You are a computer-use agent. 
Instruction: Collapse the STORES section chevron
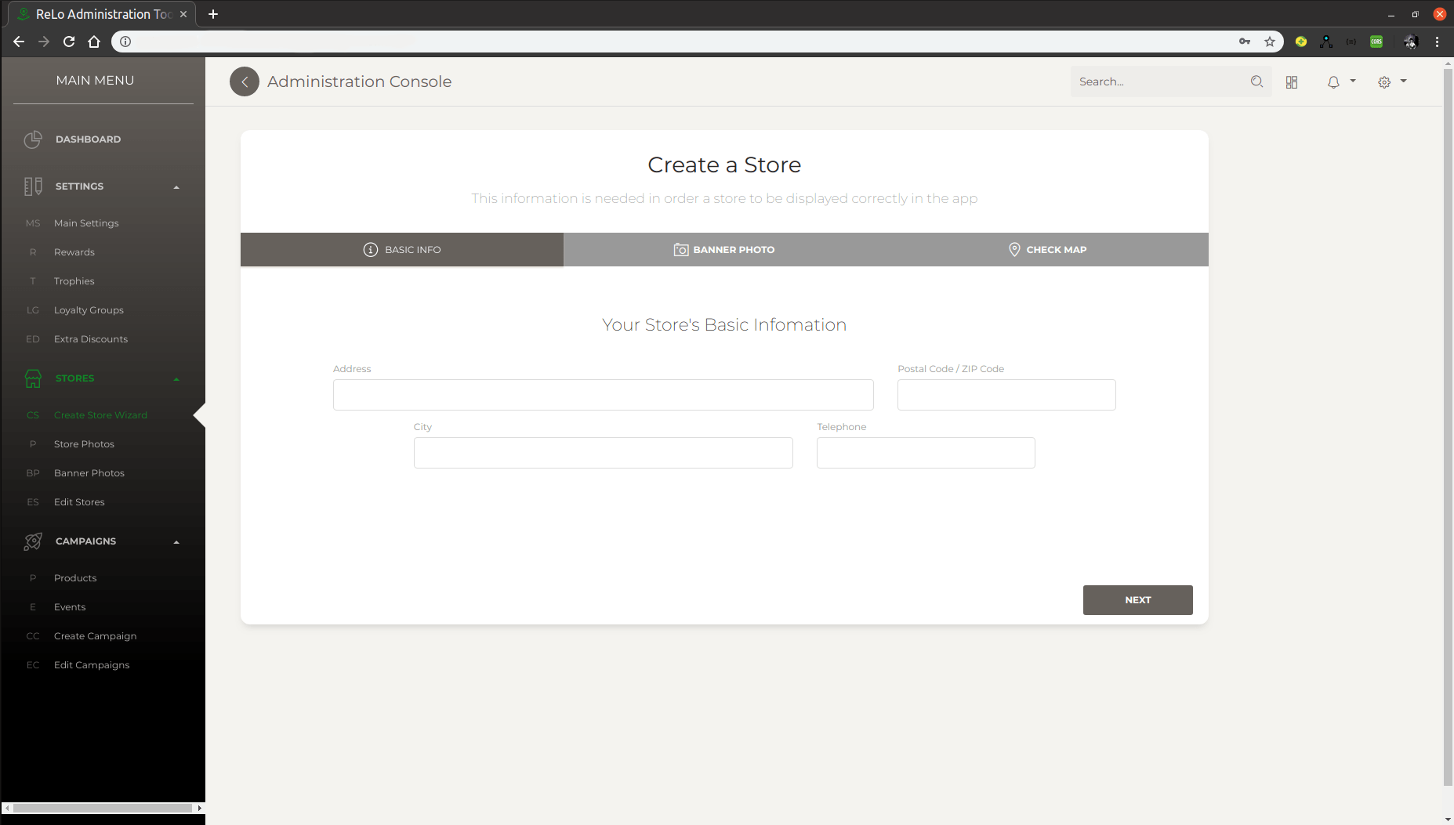point(176,378)
